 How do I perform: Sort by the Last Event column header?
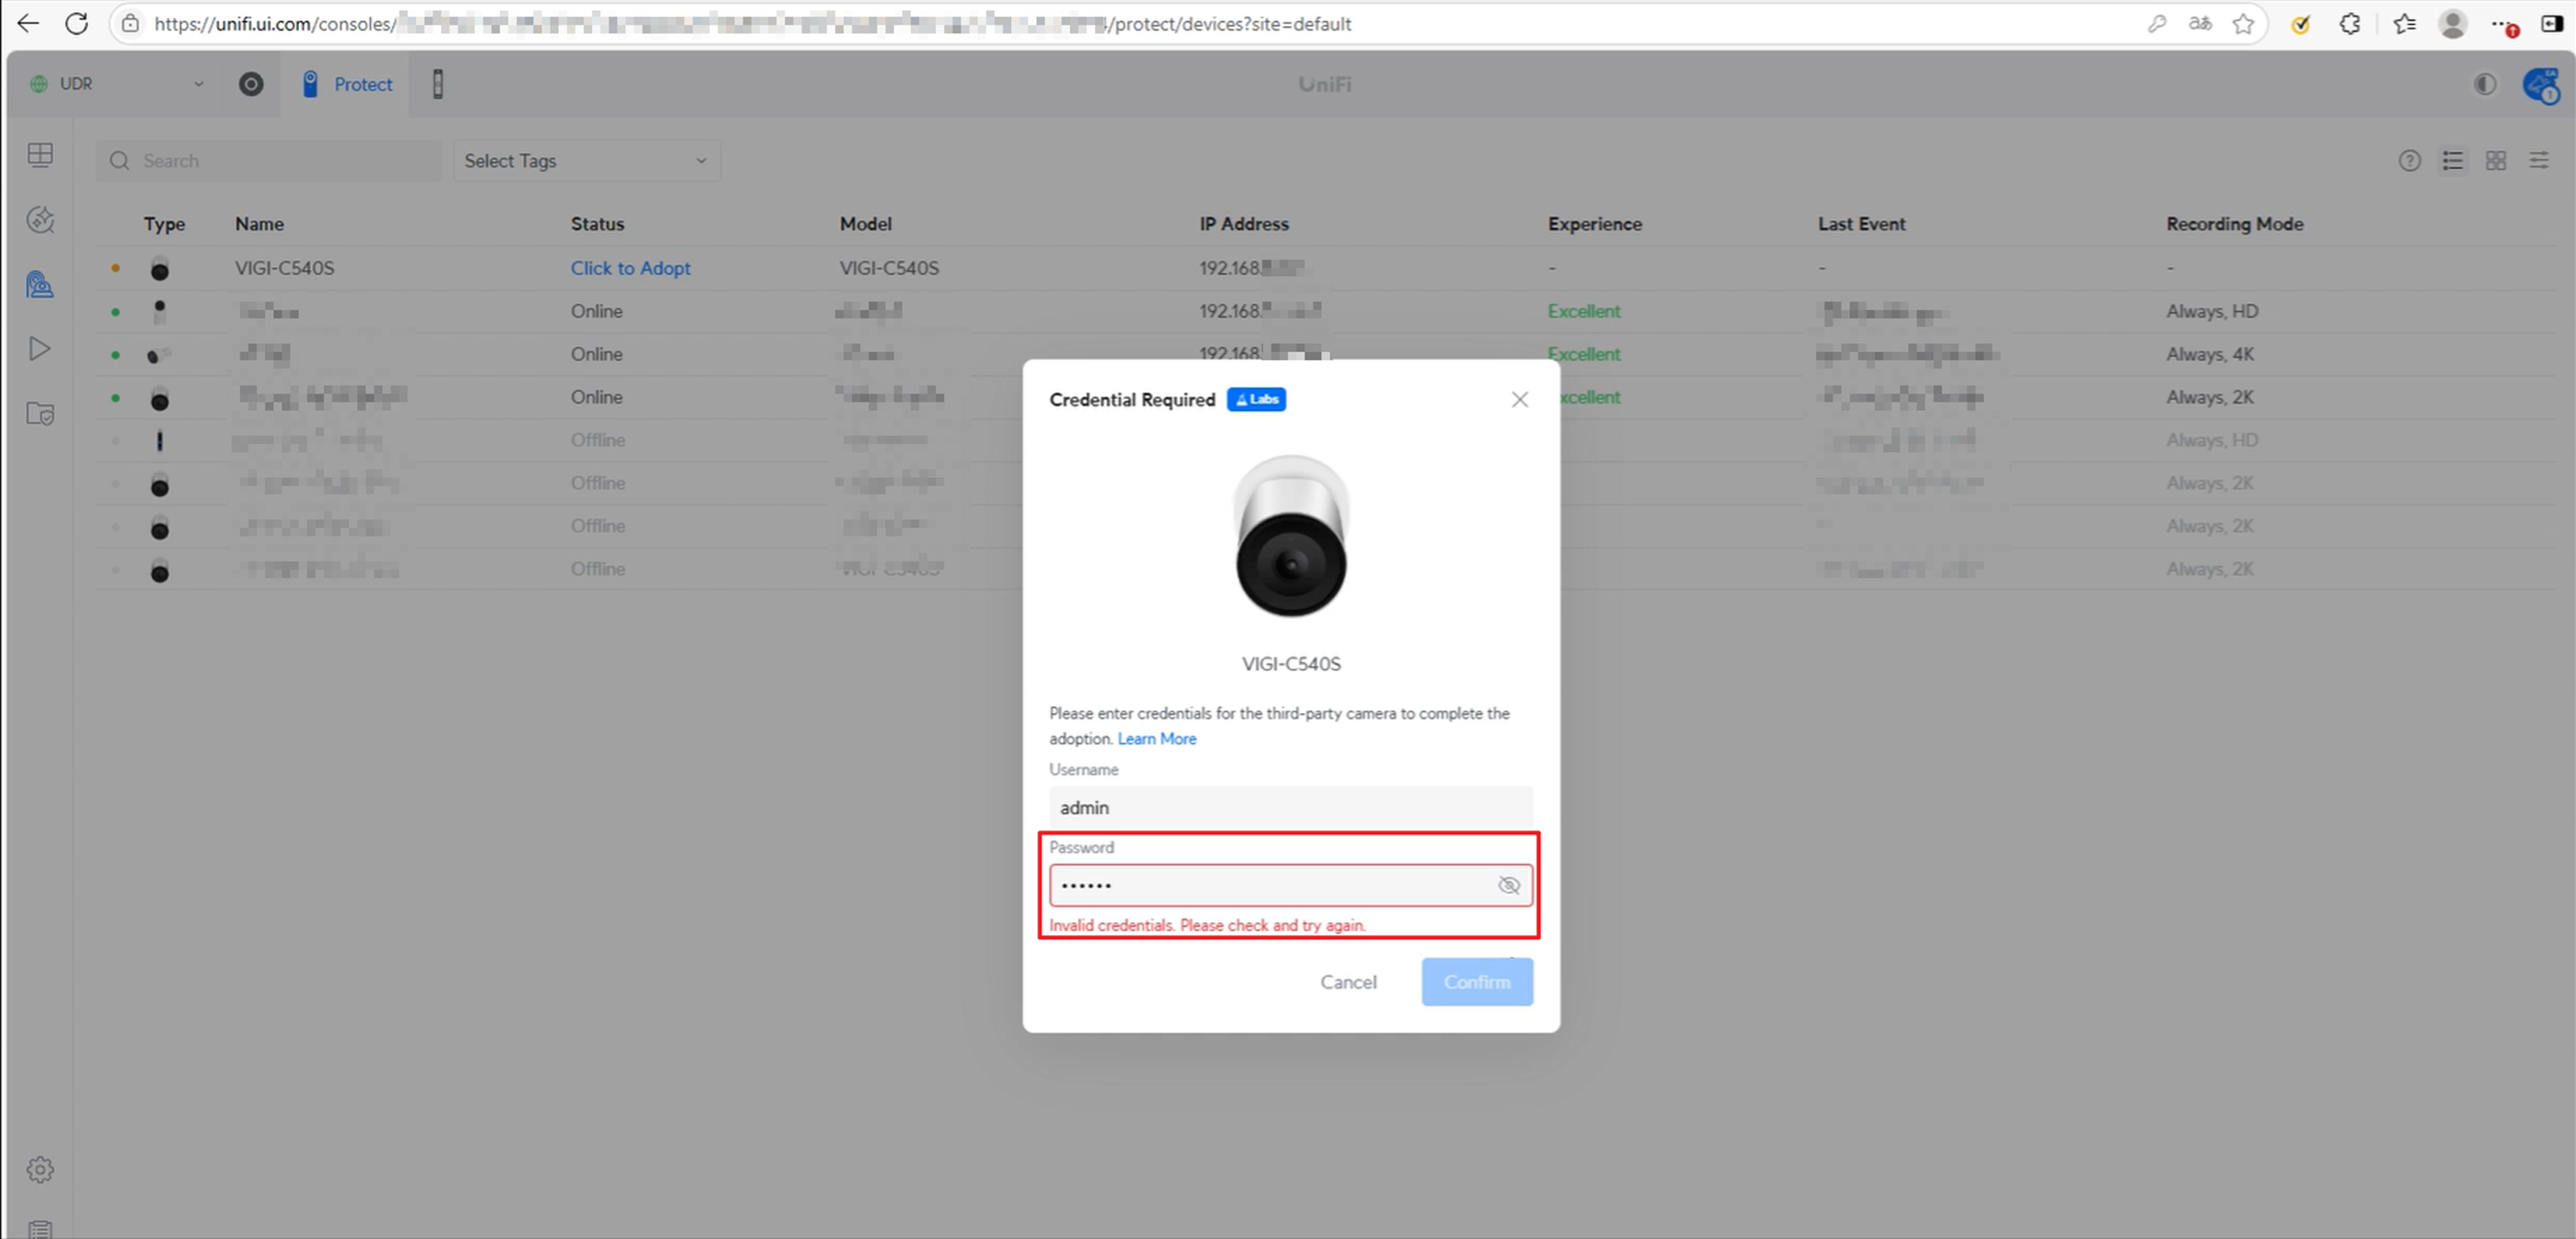(x=1861, y=224)
